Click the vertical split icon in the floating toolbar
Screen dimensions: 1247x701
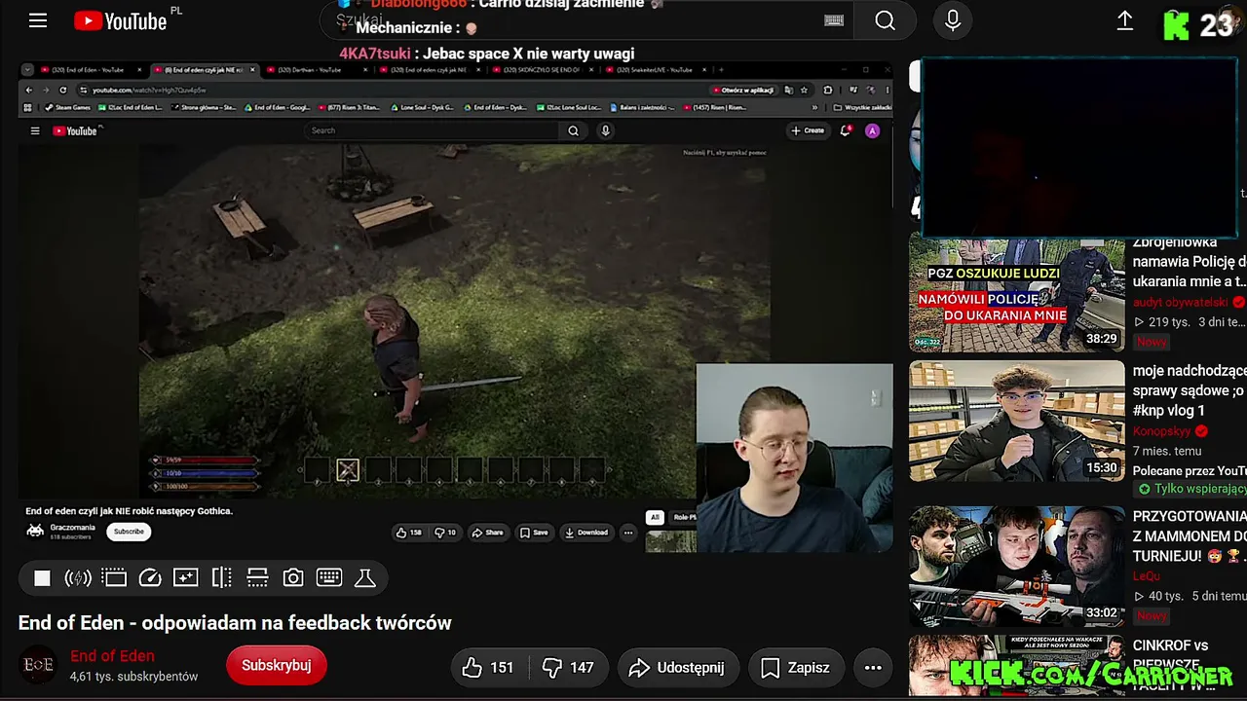[x=221, y=578]
